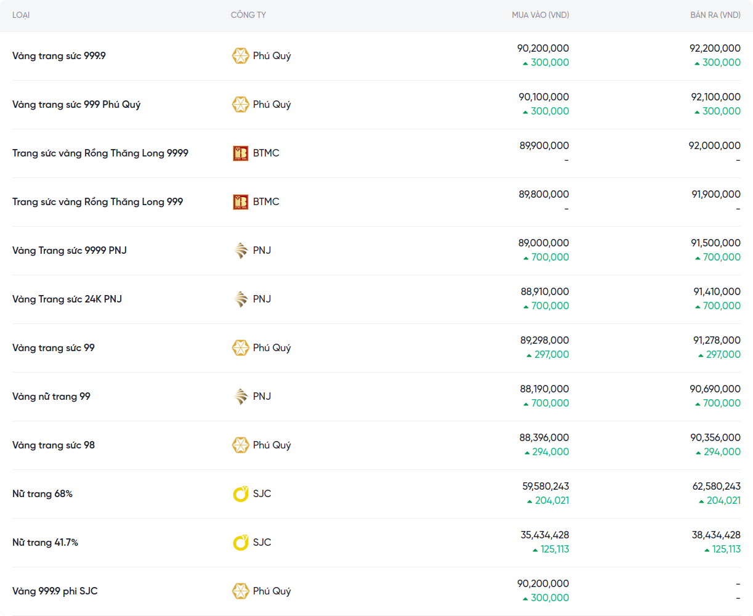The height and width of the screenshot is (616, 753).
Task: Click the BÁN RA (VND) column header
Action: [715, 15]
